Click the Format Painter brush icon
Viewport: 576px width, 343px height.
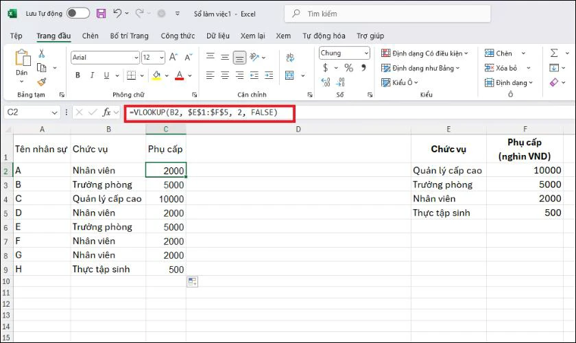(42, 82)
